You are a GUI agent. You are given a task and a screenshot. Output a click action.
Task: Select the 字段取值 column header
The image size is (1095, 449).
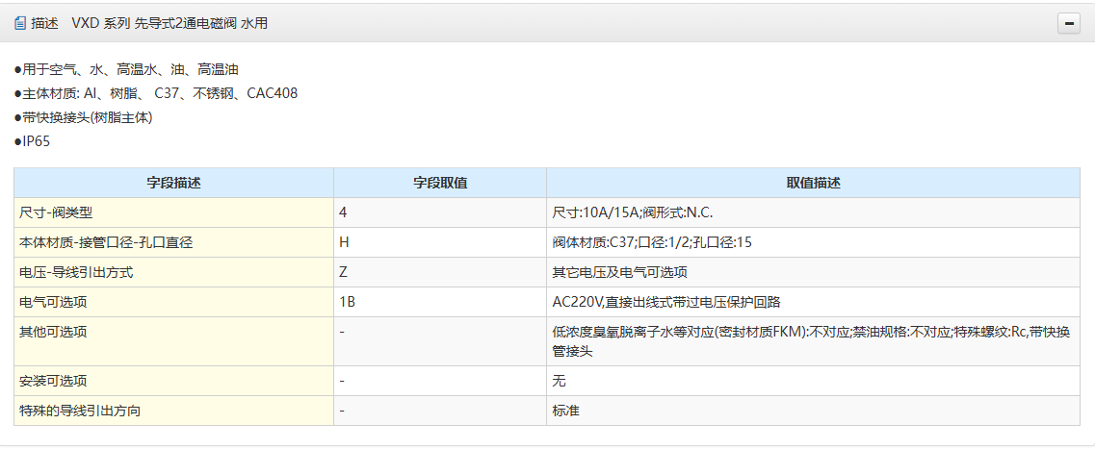point(440,183)
